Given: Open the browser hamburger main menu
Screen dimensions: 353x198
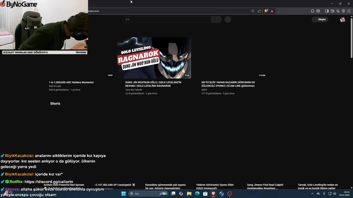Looking at the screenshot, I should 349,11.
